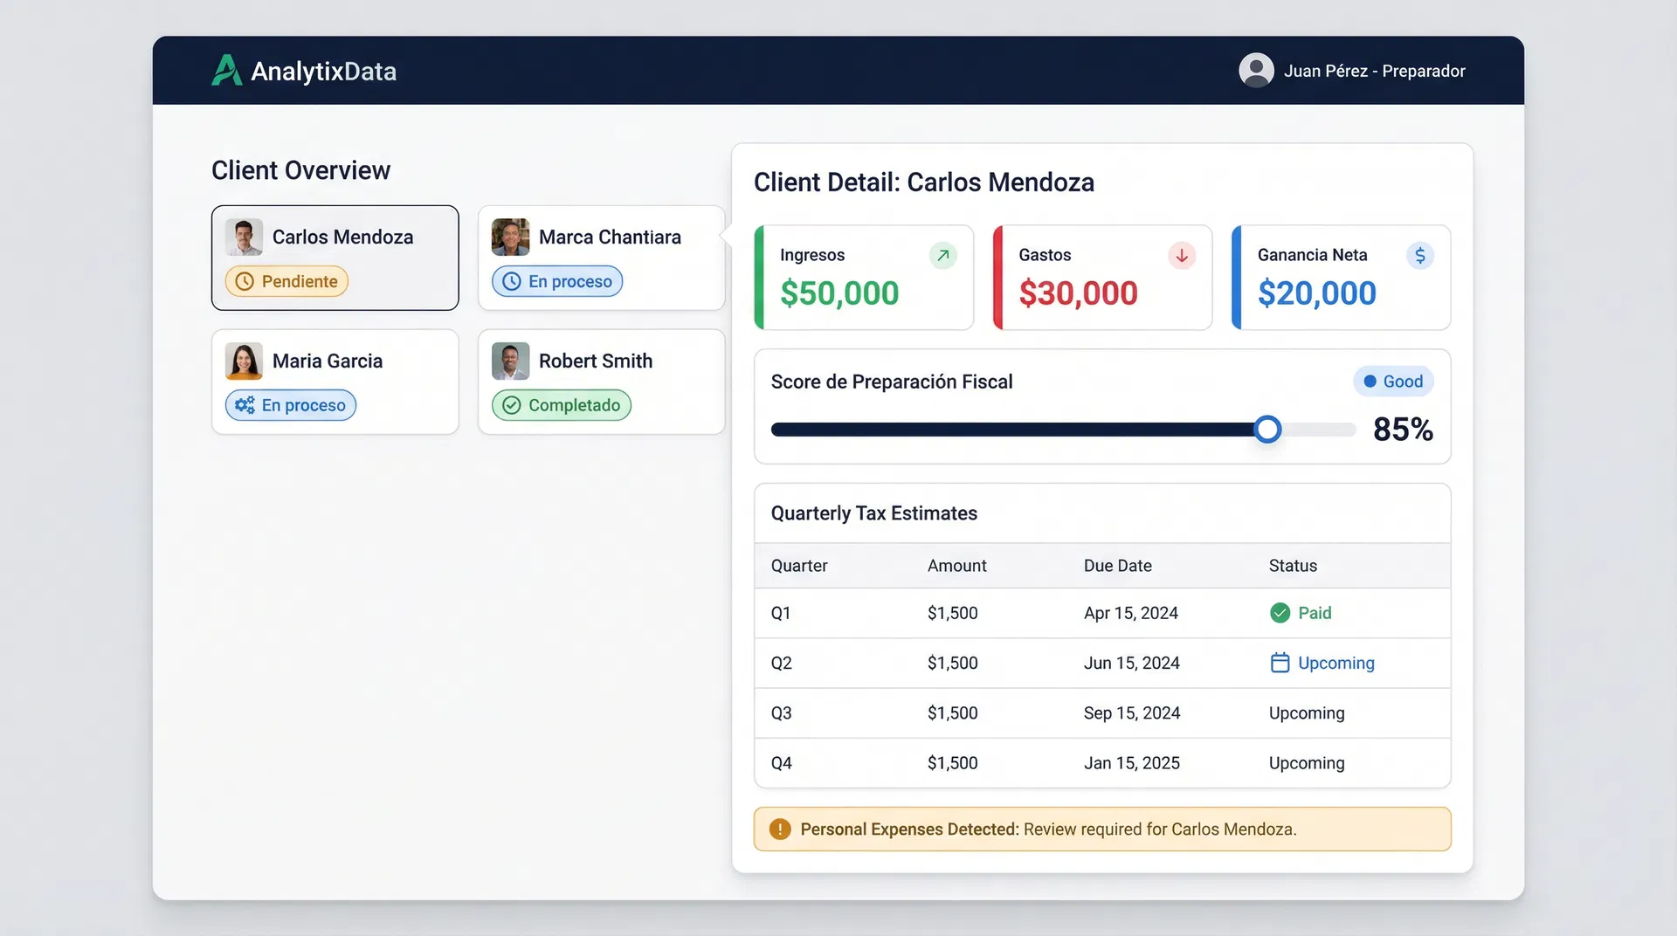The image size is (1677, 936).
Task: Open the user avatar icon
Action: coord(1256,70)
